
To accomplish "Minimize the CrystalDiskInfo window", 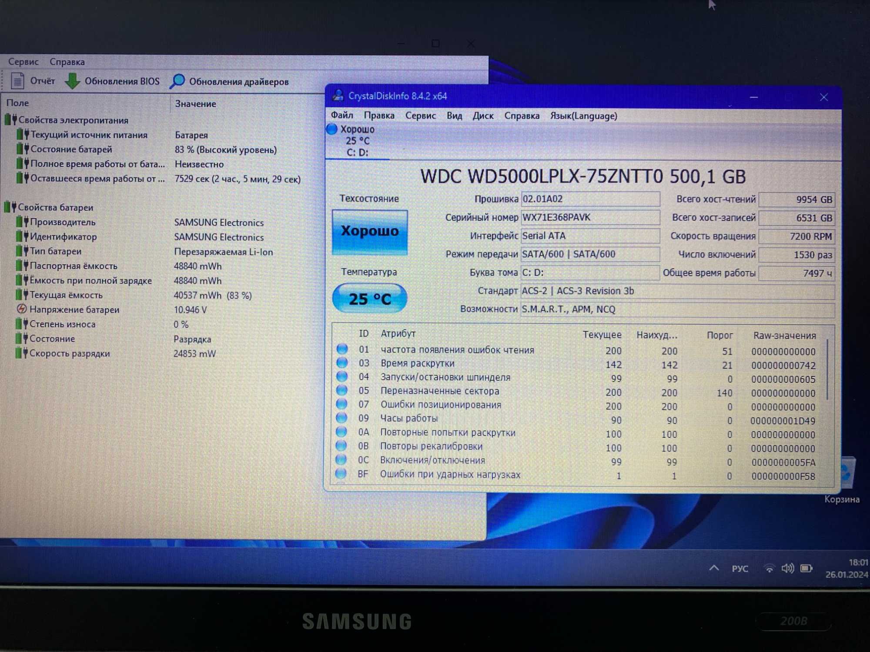I will click(x=754, y=97).
